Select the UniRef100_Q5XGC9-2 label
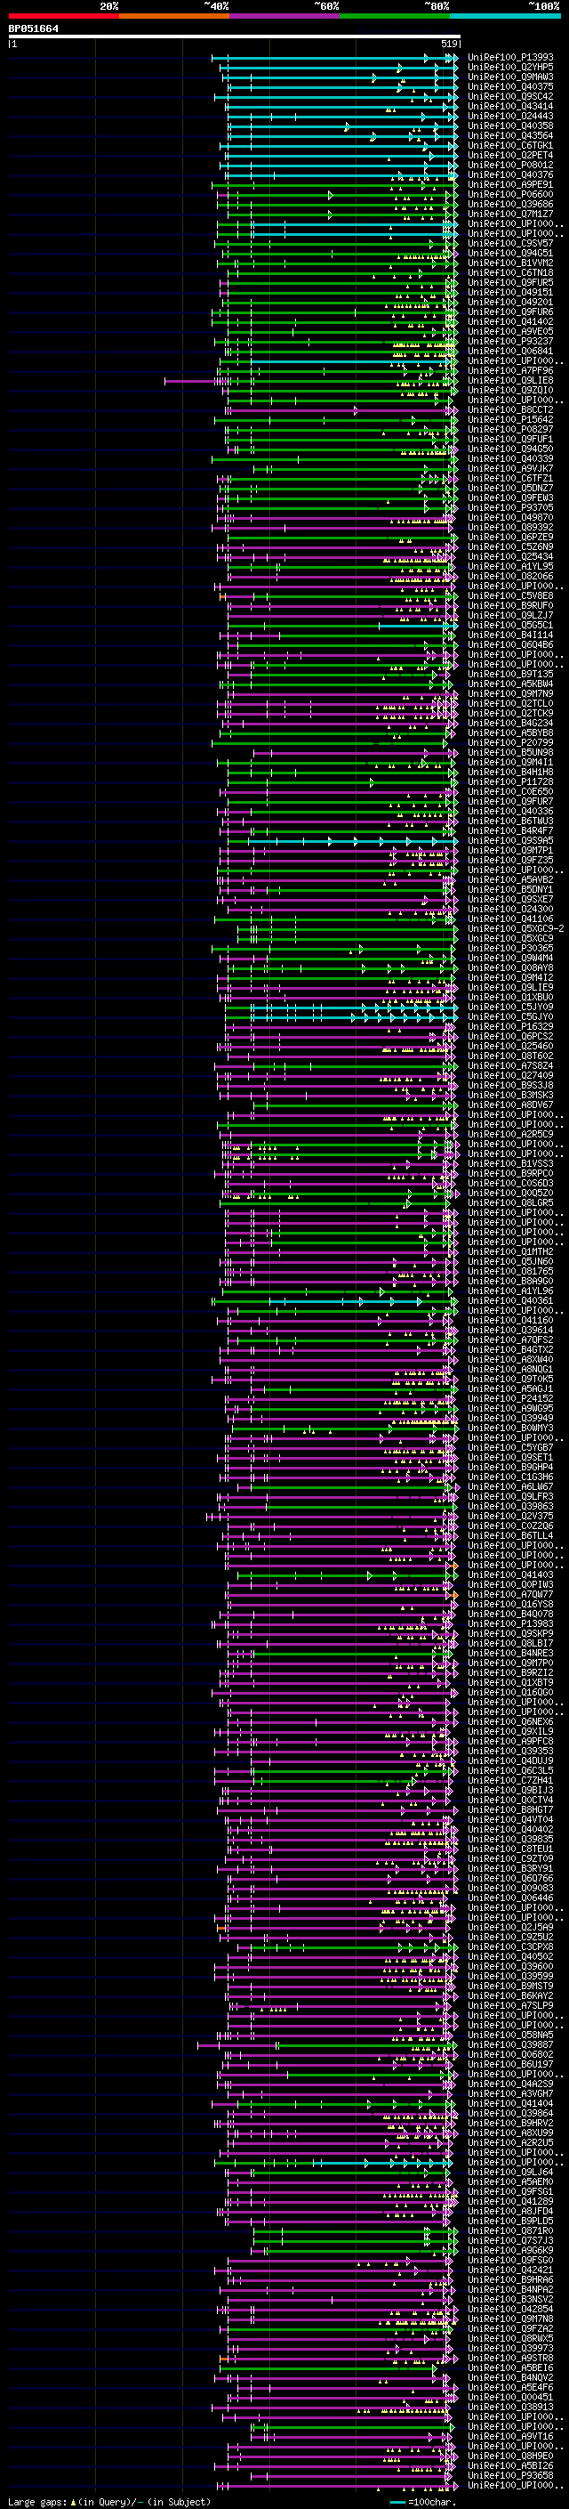Image resolution: width=569 pixels, height=2509 pixels. [516, 929]
